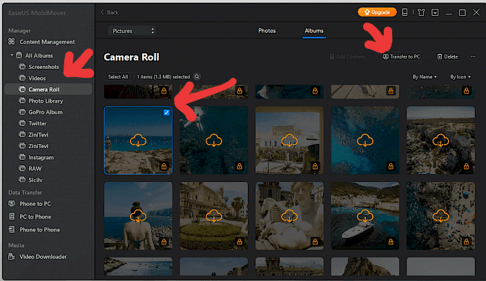
Task: Click cloud download icon on swimmer photo
Action: point(214,140)
